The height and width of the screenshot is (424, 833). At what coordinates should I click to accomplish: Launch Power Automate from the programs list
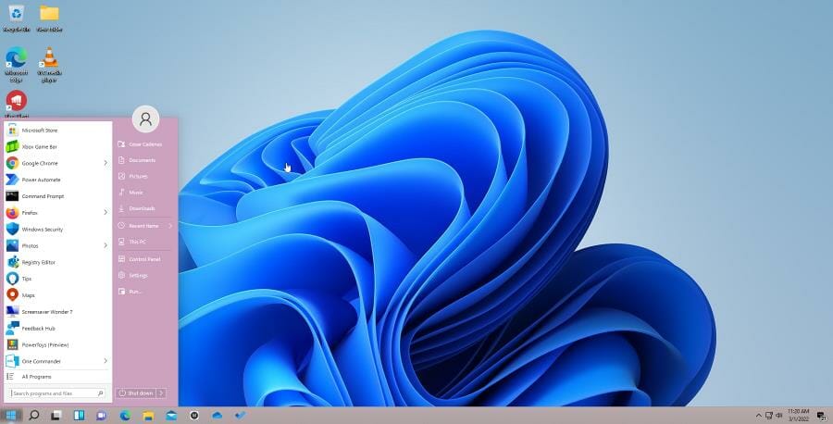coord(57,180)
